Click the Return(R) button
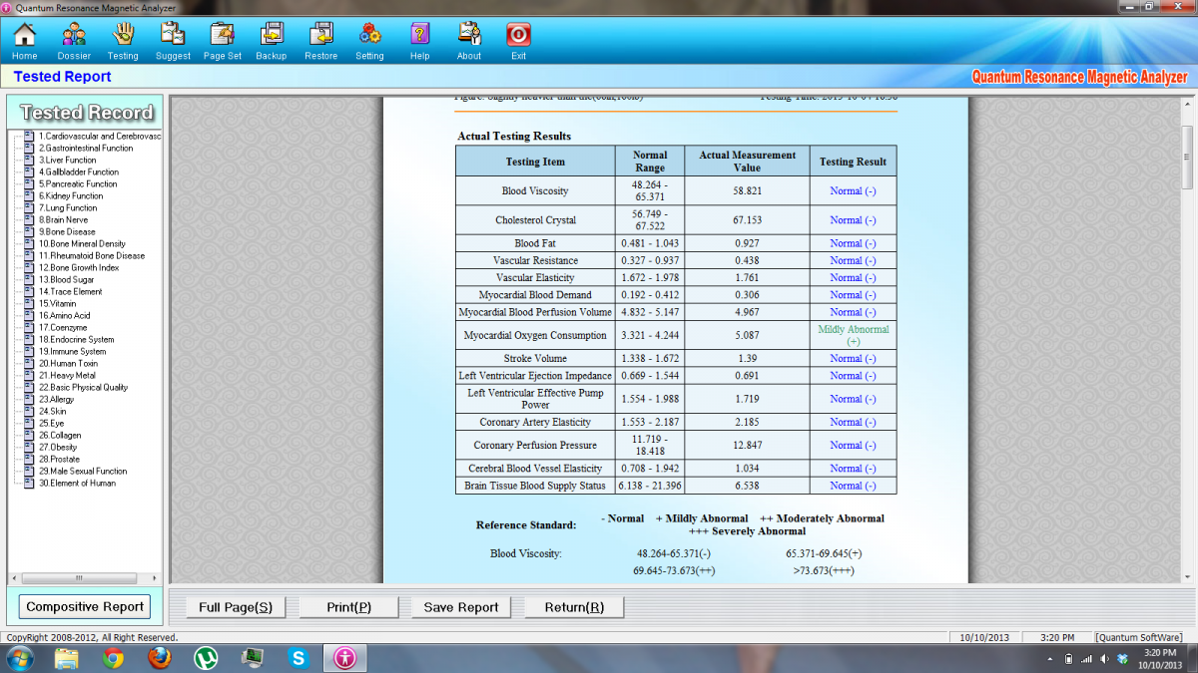Screen dimensions: 1198x673 pyautogui.click(x=574, y=606)
